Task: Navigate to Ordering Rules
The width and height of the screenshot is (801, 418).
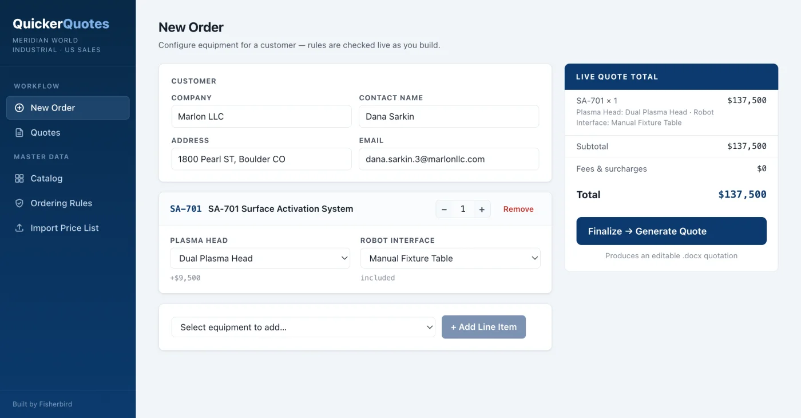Action: [x=68, y=203]
